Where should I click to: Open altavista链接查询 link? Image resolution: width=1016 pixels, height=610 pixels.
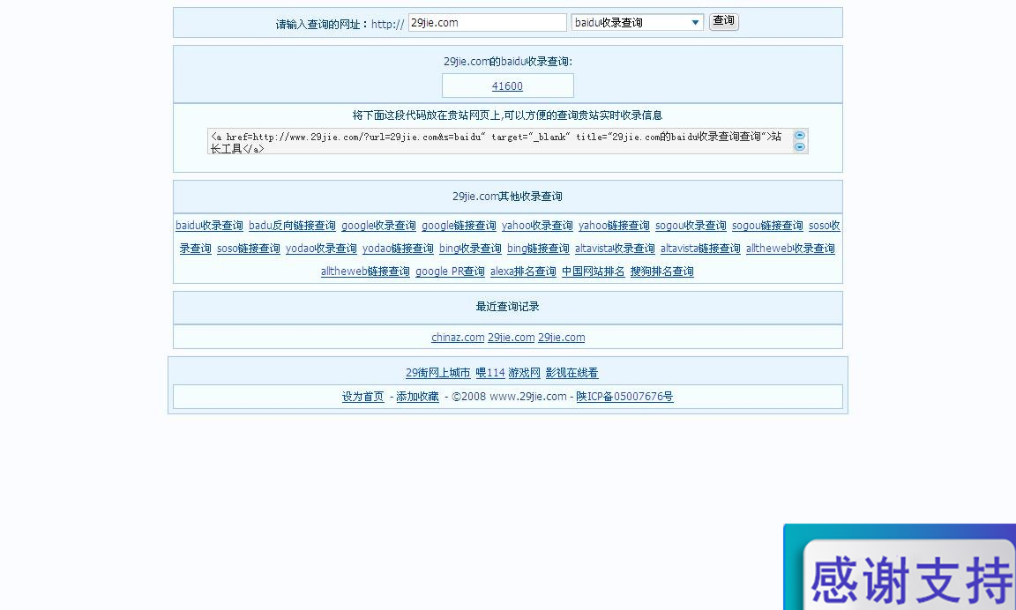(700, 249)
